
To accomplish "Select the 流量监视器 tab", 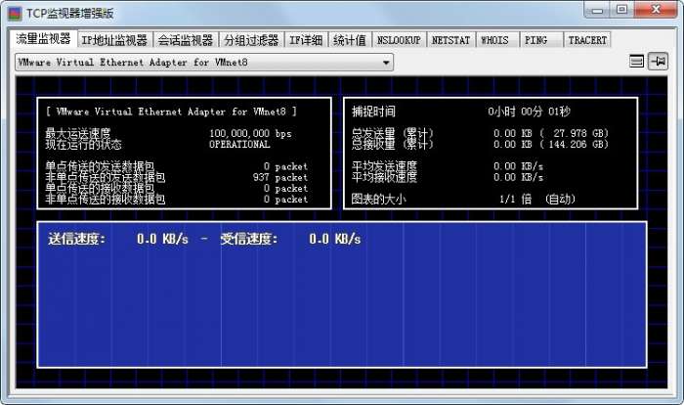I will 43,39.
